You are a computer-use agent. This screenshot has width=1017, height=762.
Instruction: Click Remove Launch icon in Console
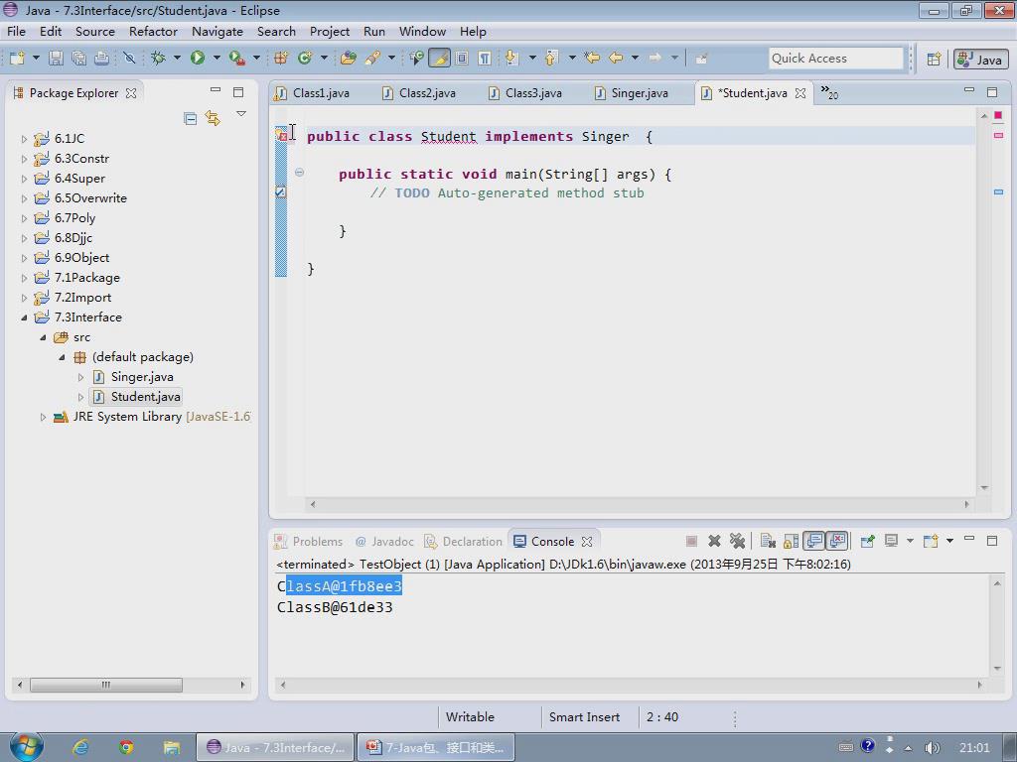715,541
